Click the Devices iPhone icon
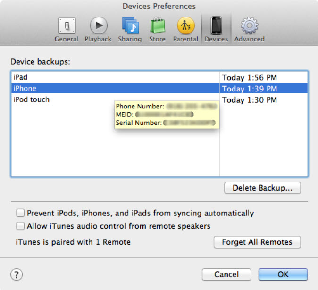Viewport: 318px width, 290px height. pos(216,26)
